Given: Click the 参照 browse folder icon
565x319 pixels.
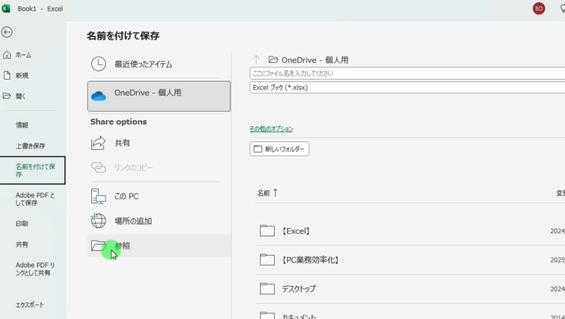Looking at the screenshot, I should tap(98, 245).
